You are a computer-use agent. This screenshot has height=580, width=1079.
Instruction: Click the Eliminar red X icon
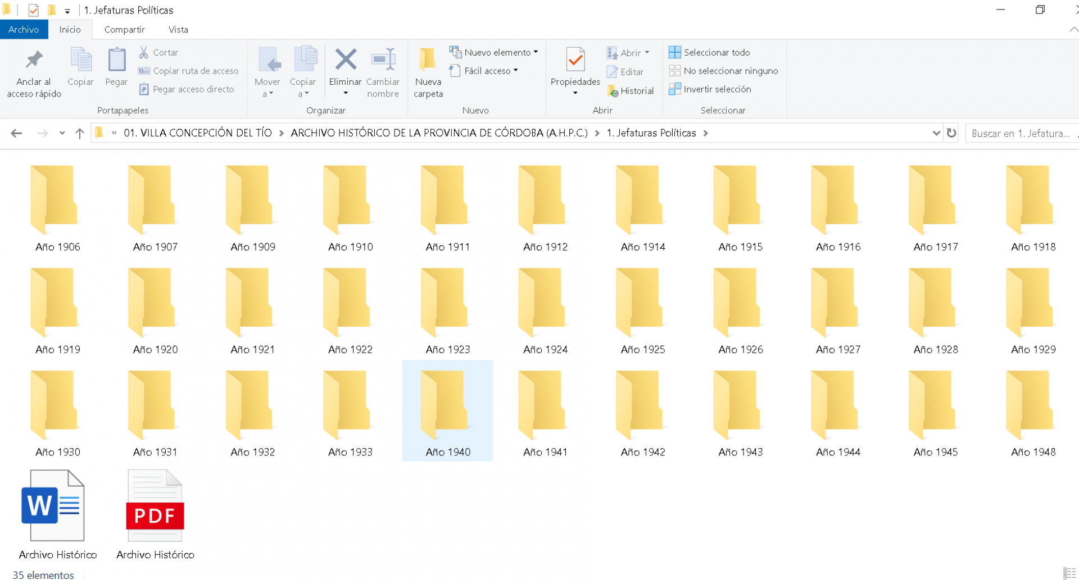click(345, 60)
